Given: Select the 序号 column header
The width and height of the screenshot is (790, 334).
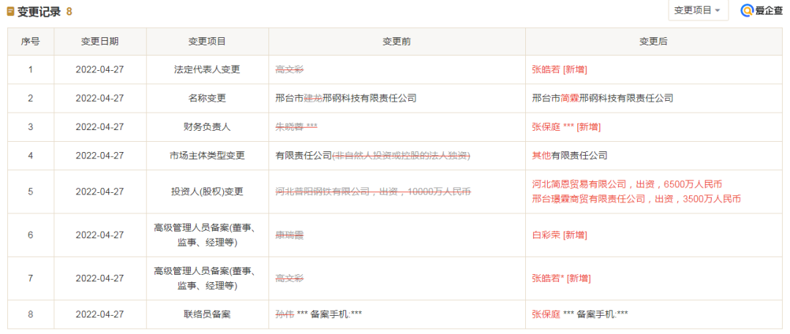Looking at the screenshot, I should coord(30,42).
